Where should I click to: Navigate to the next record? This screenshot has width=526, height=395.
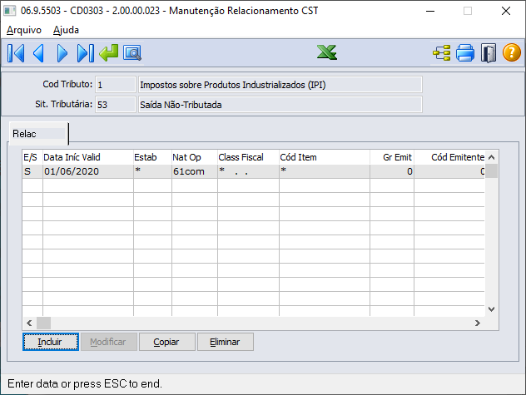point(62,53)
